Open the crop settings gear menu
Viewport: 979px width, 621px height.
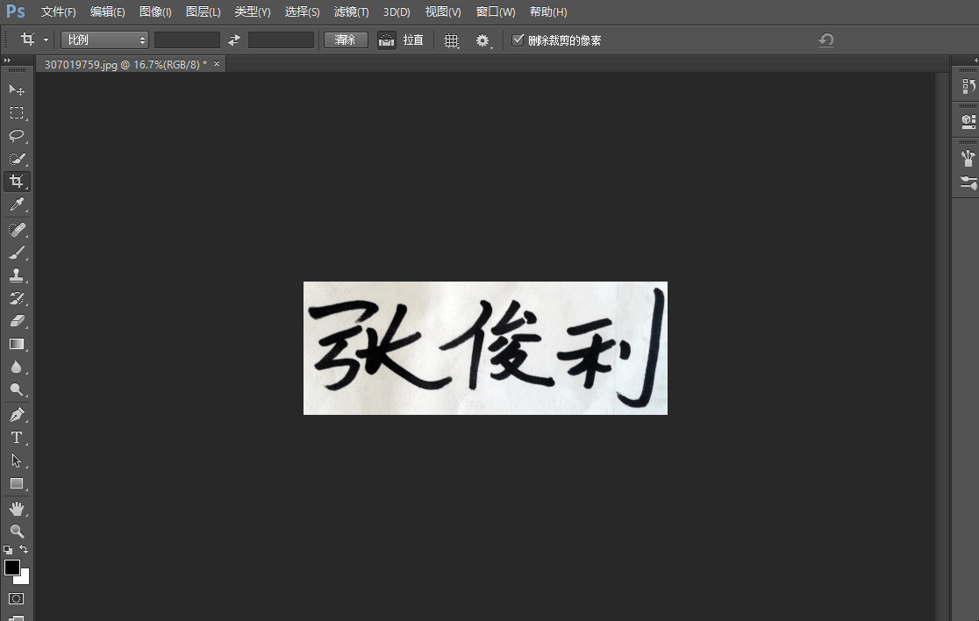(x=482, y=40)
